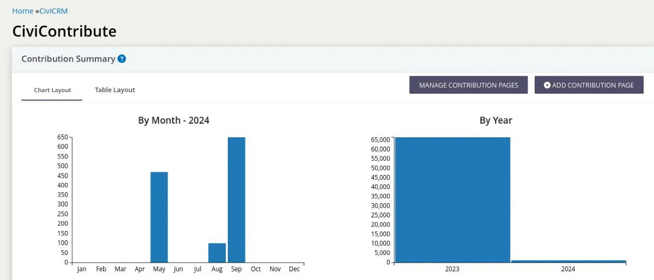Click the 2024 axis label
The width and height of the screenshot is (654, 280).
[568, 269]
